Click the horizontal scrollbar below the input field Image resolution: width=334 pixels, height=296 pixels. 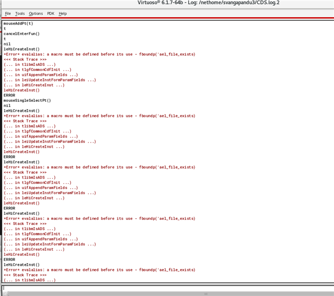[x=167, y=294]
